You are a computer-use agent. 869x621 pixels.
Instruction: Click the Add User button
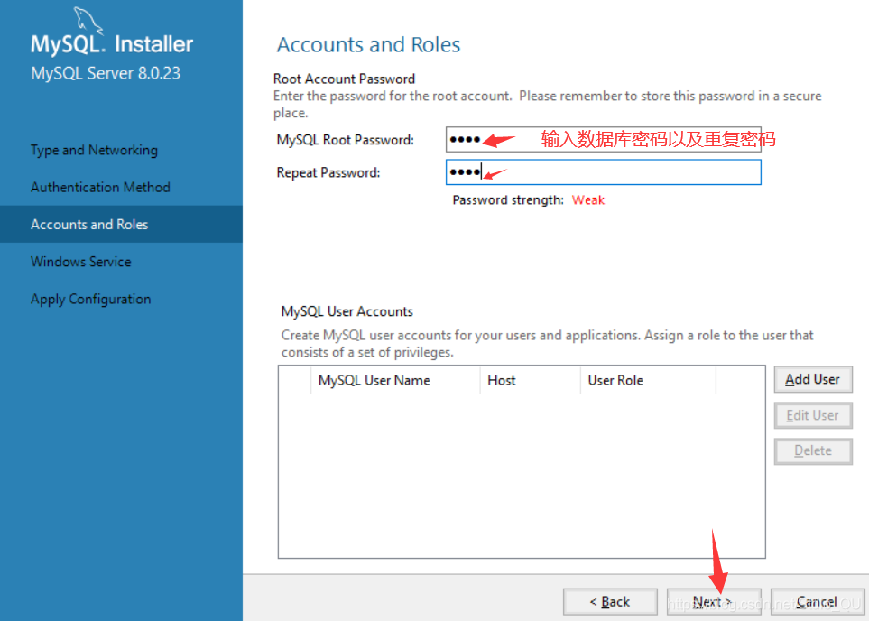813,379
